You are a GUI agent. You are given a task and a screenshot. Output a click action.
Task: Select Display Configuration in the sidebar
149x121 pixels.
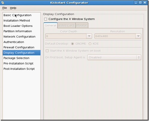click(x=22, y=52)
